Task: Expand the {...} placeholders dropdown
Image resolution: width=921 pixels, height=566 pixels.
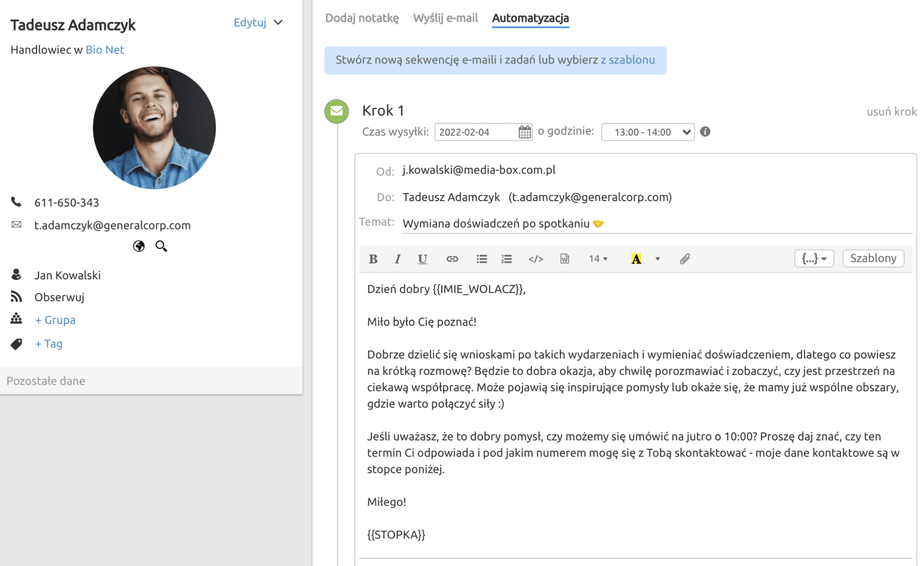Action: click(814, 258)
